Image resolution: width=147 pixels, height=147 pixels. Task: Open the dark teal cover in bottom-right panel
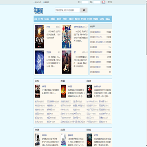(89, 140)
